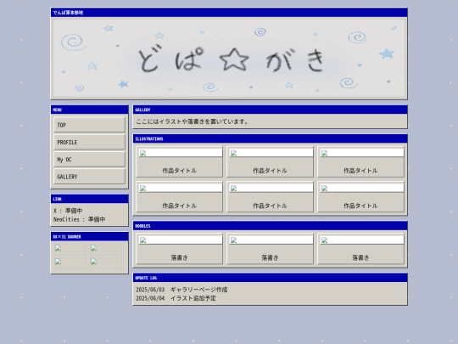Open first-row right illustration thumbnail

(362, 153)
